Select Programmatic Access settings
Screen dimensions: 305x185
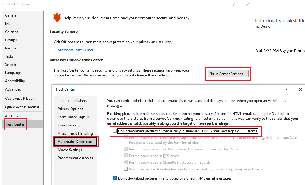(x=75, y=158)
